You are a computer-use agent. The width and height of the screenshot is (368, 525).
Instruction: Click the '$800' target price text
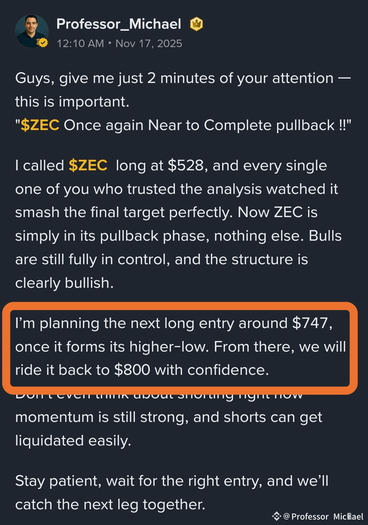(132, 370)
